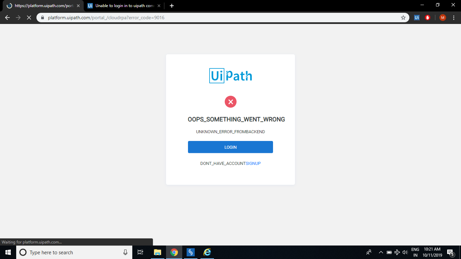Screen dimensions: 461x259
Task: Bookmark this page with the star icon
Action: 403,18
